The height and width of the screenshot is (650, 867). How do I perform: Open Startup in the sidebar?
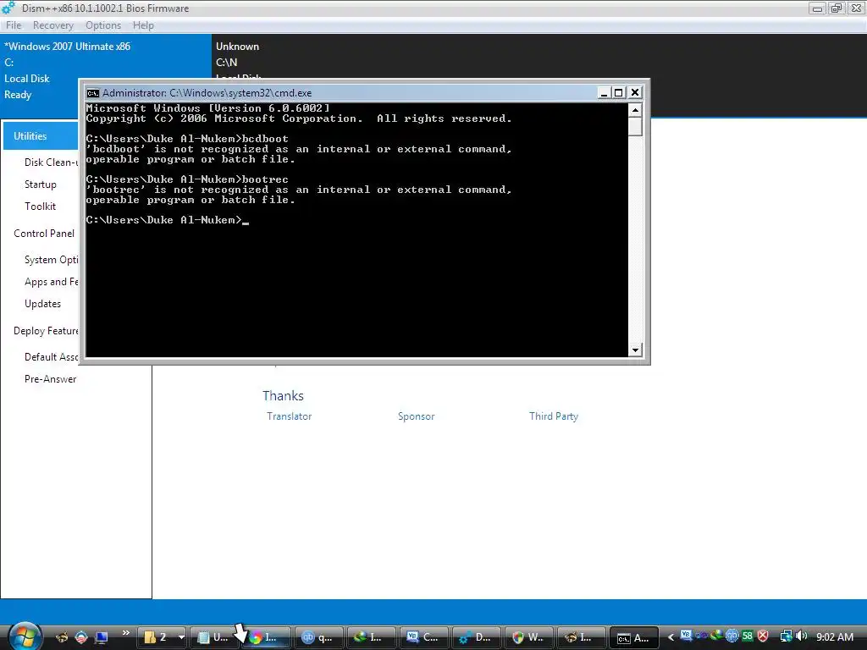click(41, 185)
